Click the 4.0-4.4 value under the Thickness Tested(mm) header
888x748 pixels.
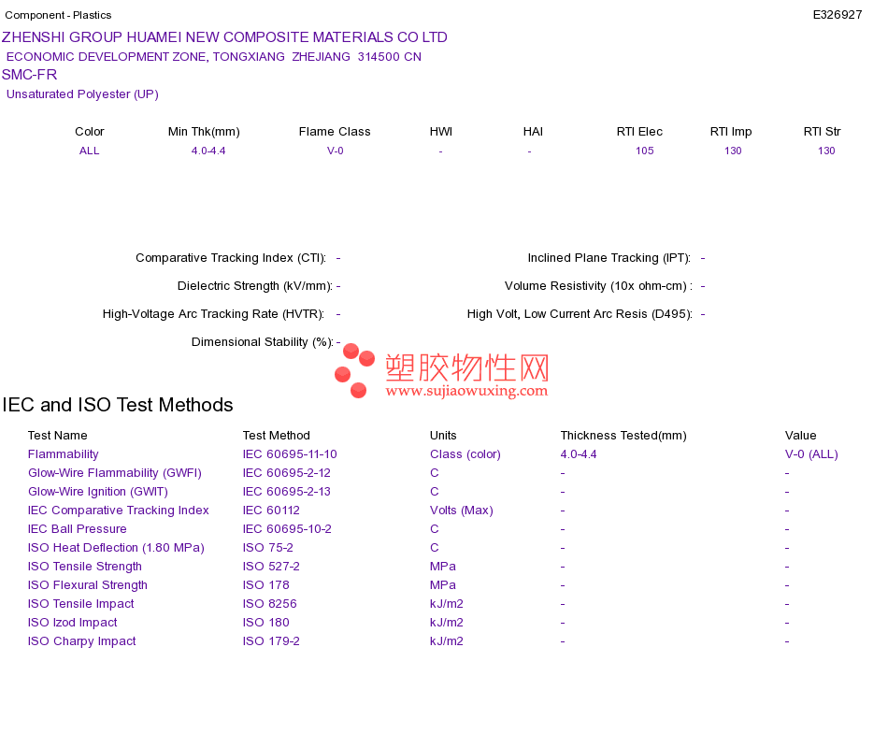(x=579, y=454)
